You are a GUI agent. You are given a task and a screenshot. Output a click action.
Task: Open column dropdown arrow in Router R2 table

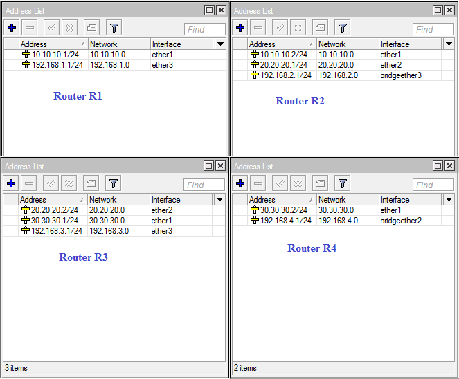click(x=449, y=44)
